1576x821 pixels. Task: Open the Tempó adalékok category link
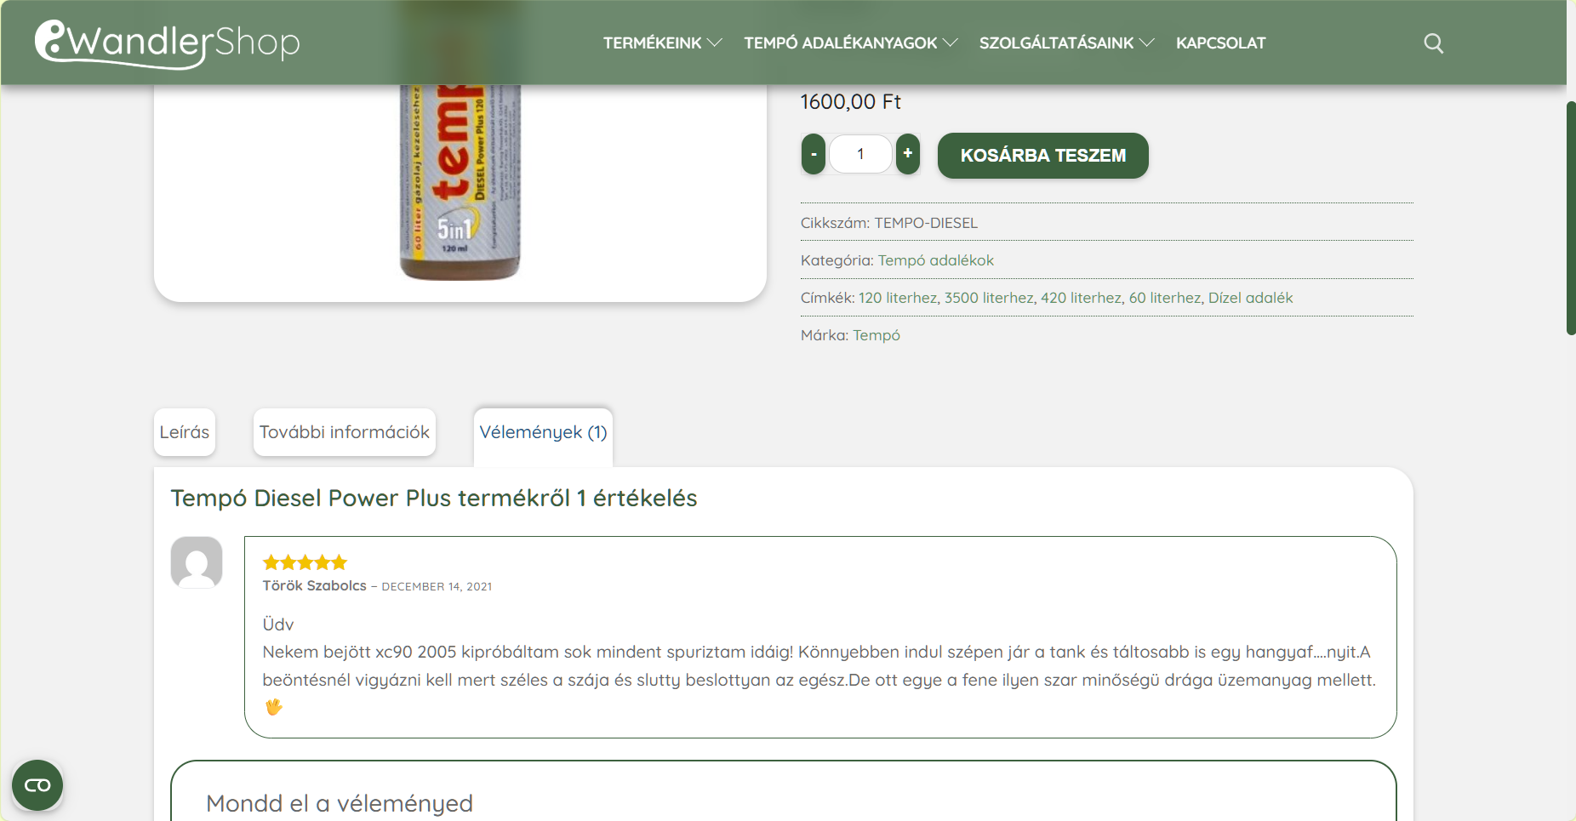coord(935,260)
